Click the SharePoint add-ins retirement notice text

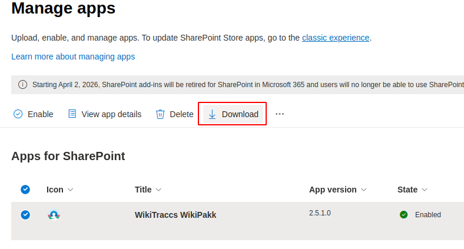(248, 85)
